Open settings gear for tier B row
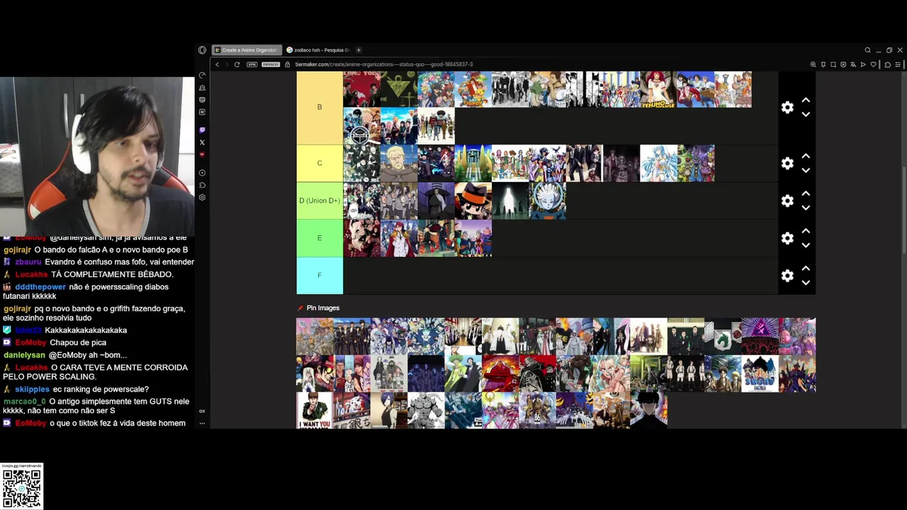This screenshot has width=907, height=510. click(x=787, y=107)
